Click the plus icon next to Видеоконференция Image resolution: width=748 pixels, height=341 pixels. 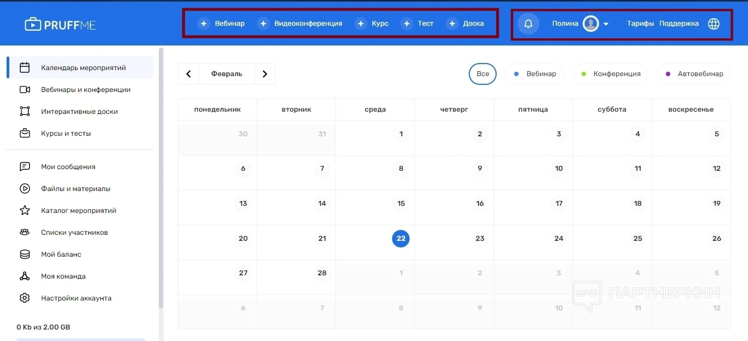(x=263, y=24)
